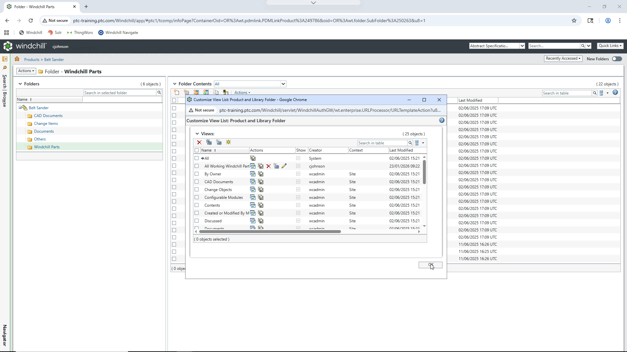627x352 pixels.
Task: Click the Windchill home icon in breadcrumb
Action: [17, 59]
